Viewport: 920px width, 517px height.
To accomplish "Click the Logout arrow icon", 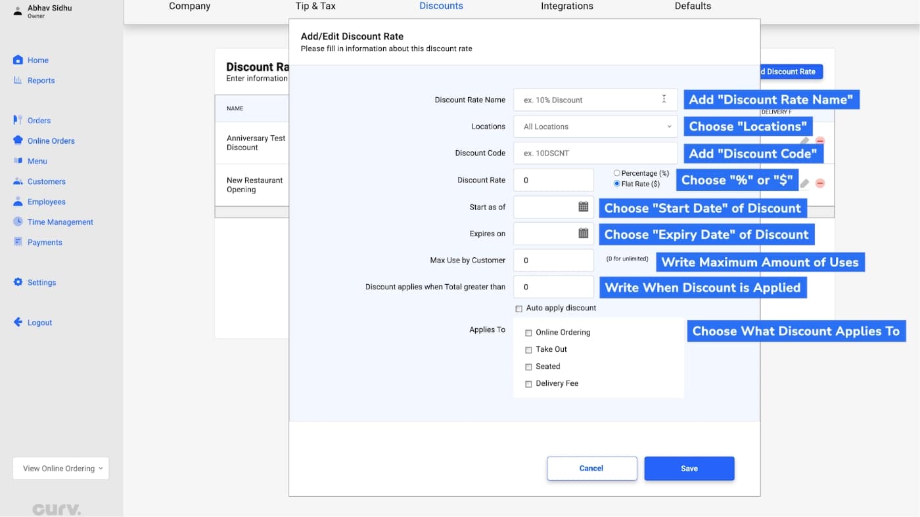I will [18, 322].
